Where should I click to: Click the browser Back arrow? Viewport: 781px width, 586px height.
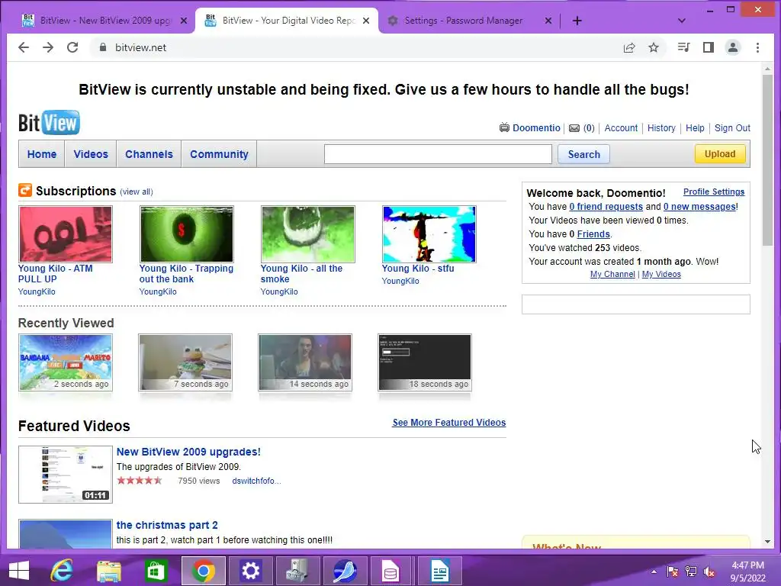[24, 47]
